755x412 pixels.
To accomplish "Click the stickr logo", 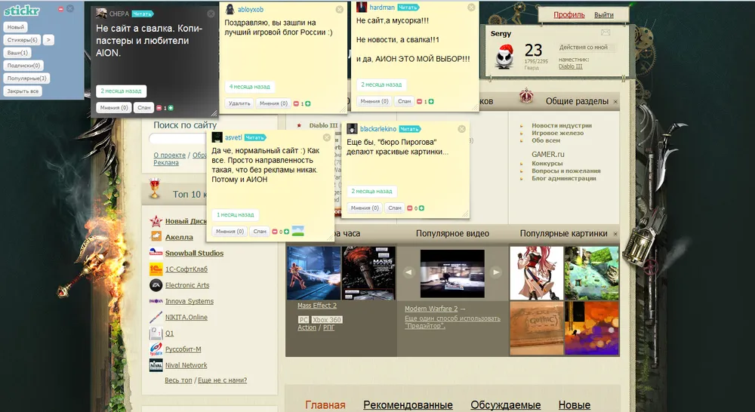I will [x=22, y=11].
